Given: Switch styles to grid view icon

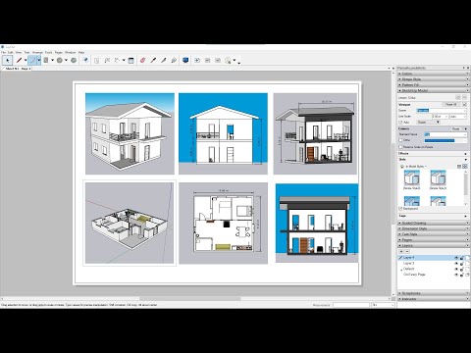Looking at the screenshot, I should (464, 167).
